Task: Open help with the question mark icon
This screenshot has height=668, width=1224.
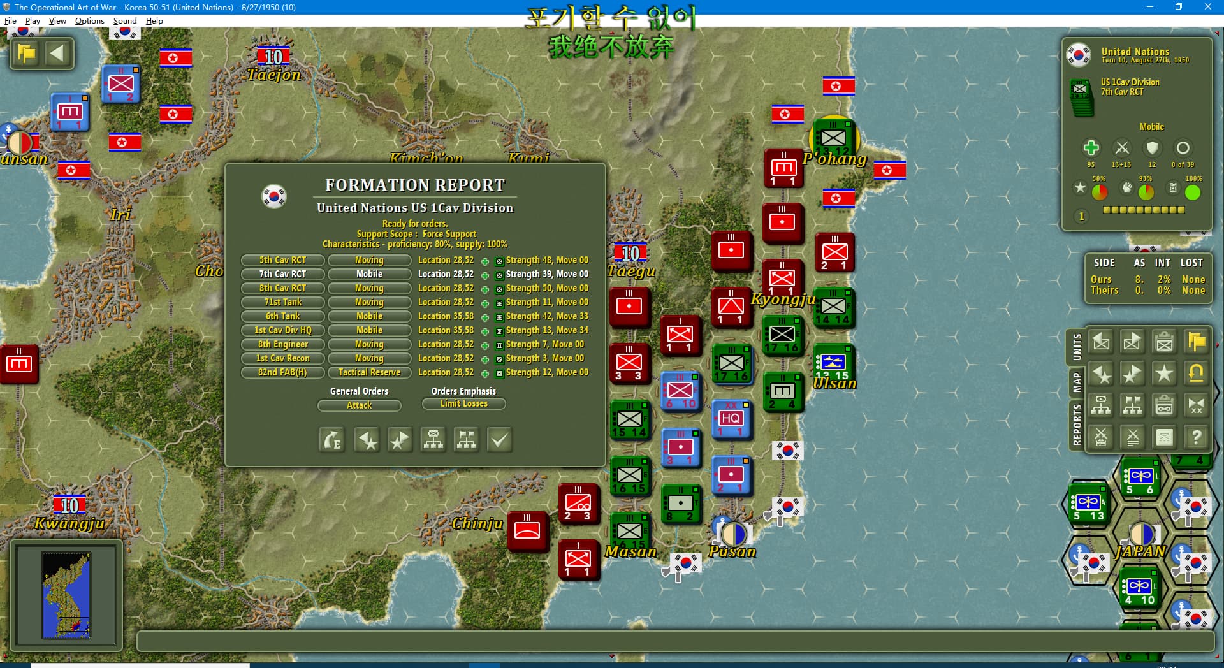Action: 1196,437
